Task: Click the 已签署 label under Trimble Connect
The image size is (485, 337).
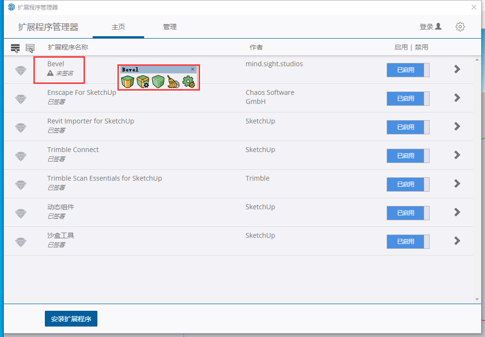Action: (x=56, y=159)
